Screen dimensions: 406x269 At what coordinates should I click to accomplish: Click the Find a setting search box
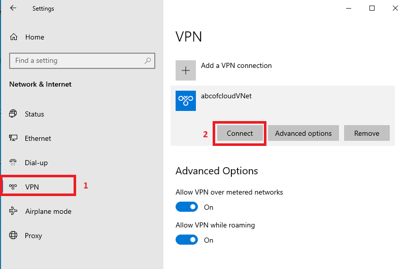point(82,61)
